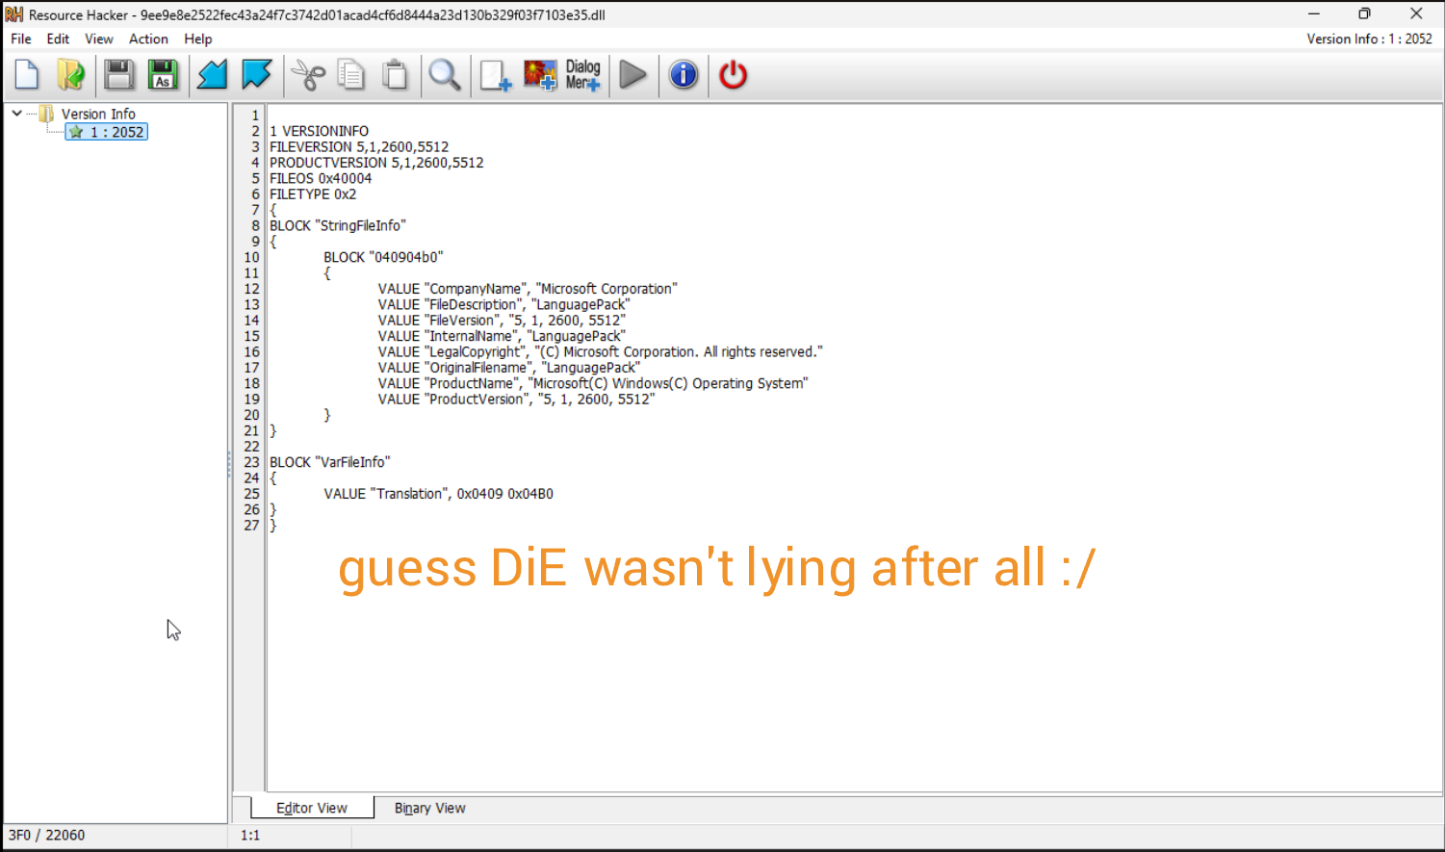Open the View menu
The image size is (1445, 852).
coord(98,39)
